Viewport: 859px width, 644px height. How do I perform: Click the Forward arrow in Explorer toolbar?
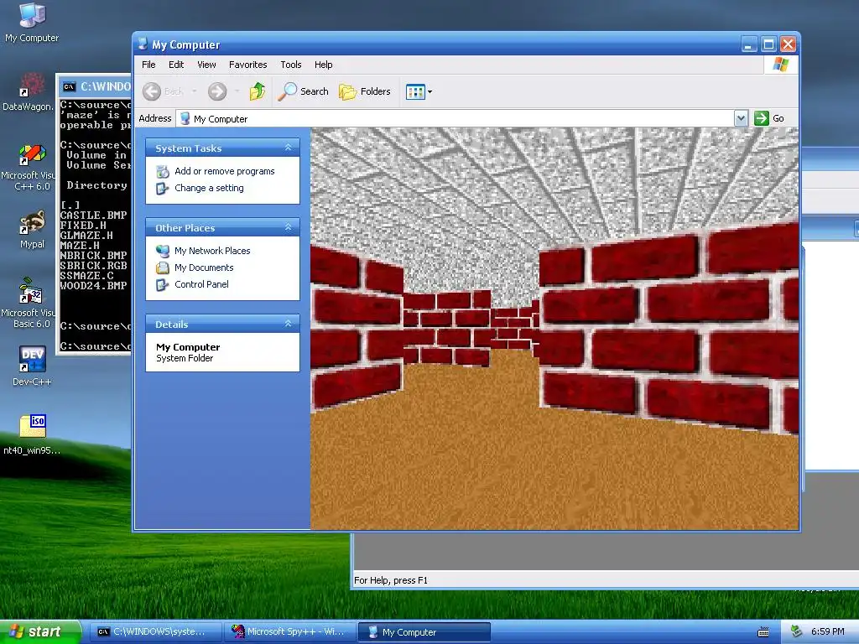click(217, 91)
